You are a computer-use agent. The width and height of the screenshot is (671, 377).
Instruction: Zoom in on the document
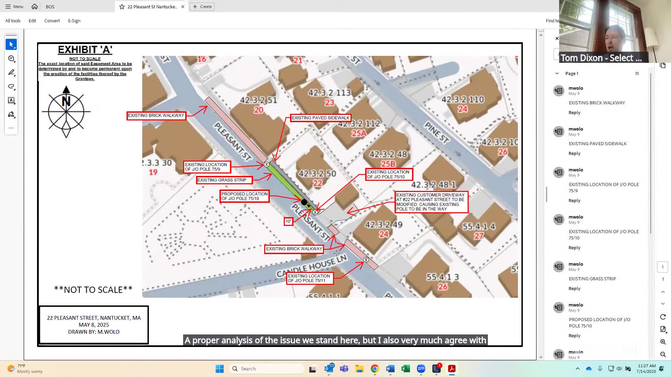point(663,342)
